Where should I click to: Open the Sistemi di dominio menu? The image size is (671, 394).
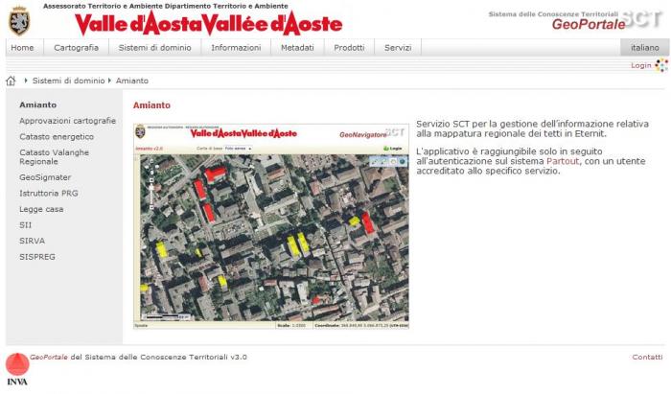tap(155, 48)
